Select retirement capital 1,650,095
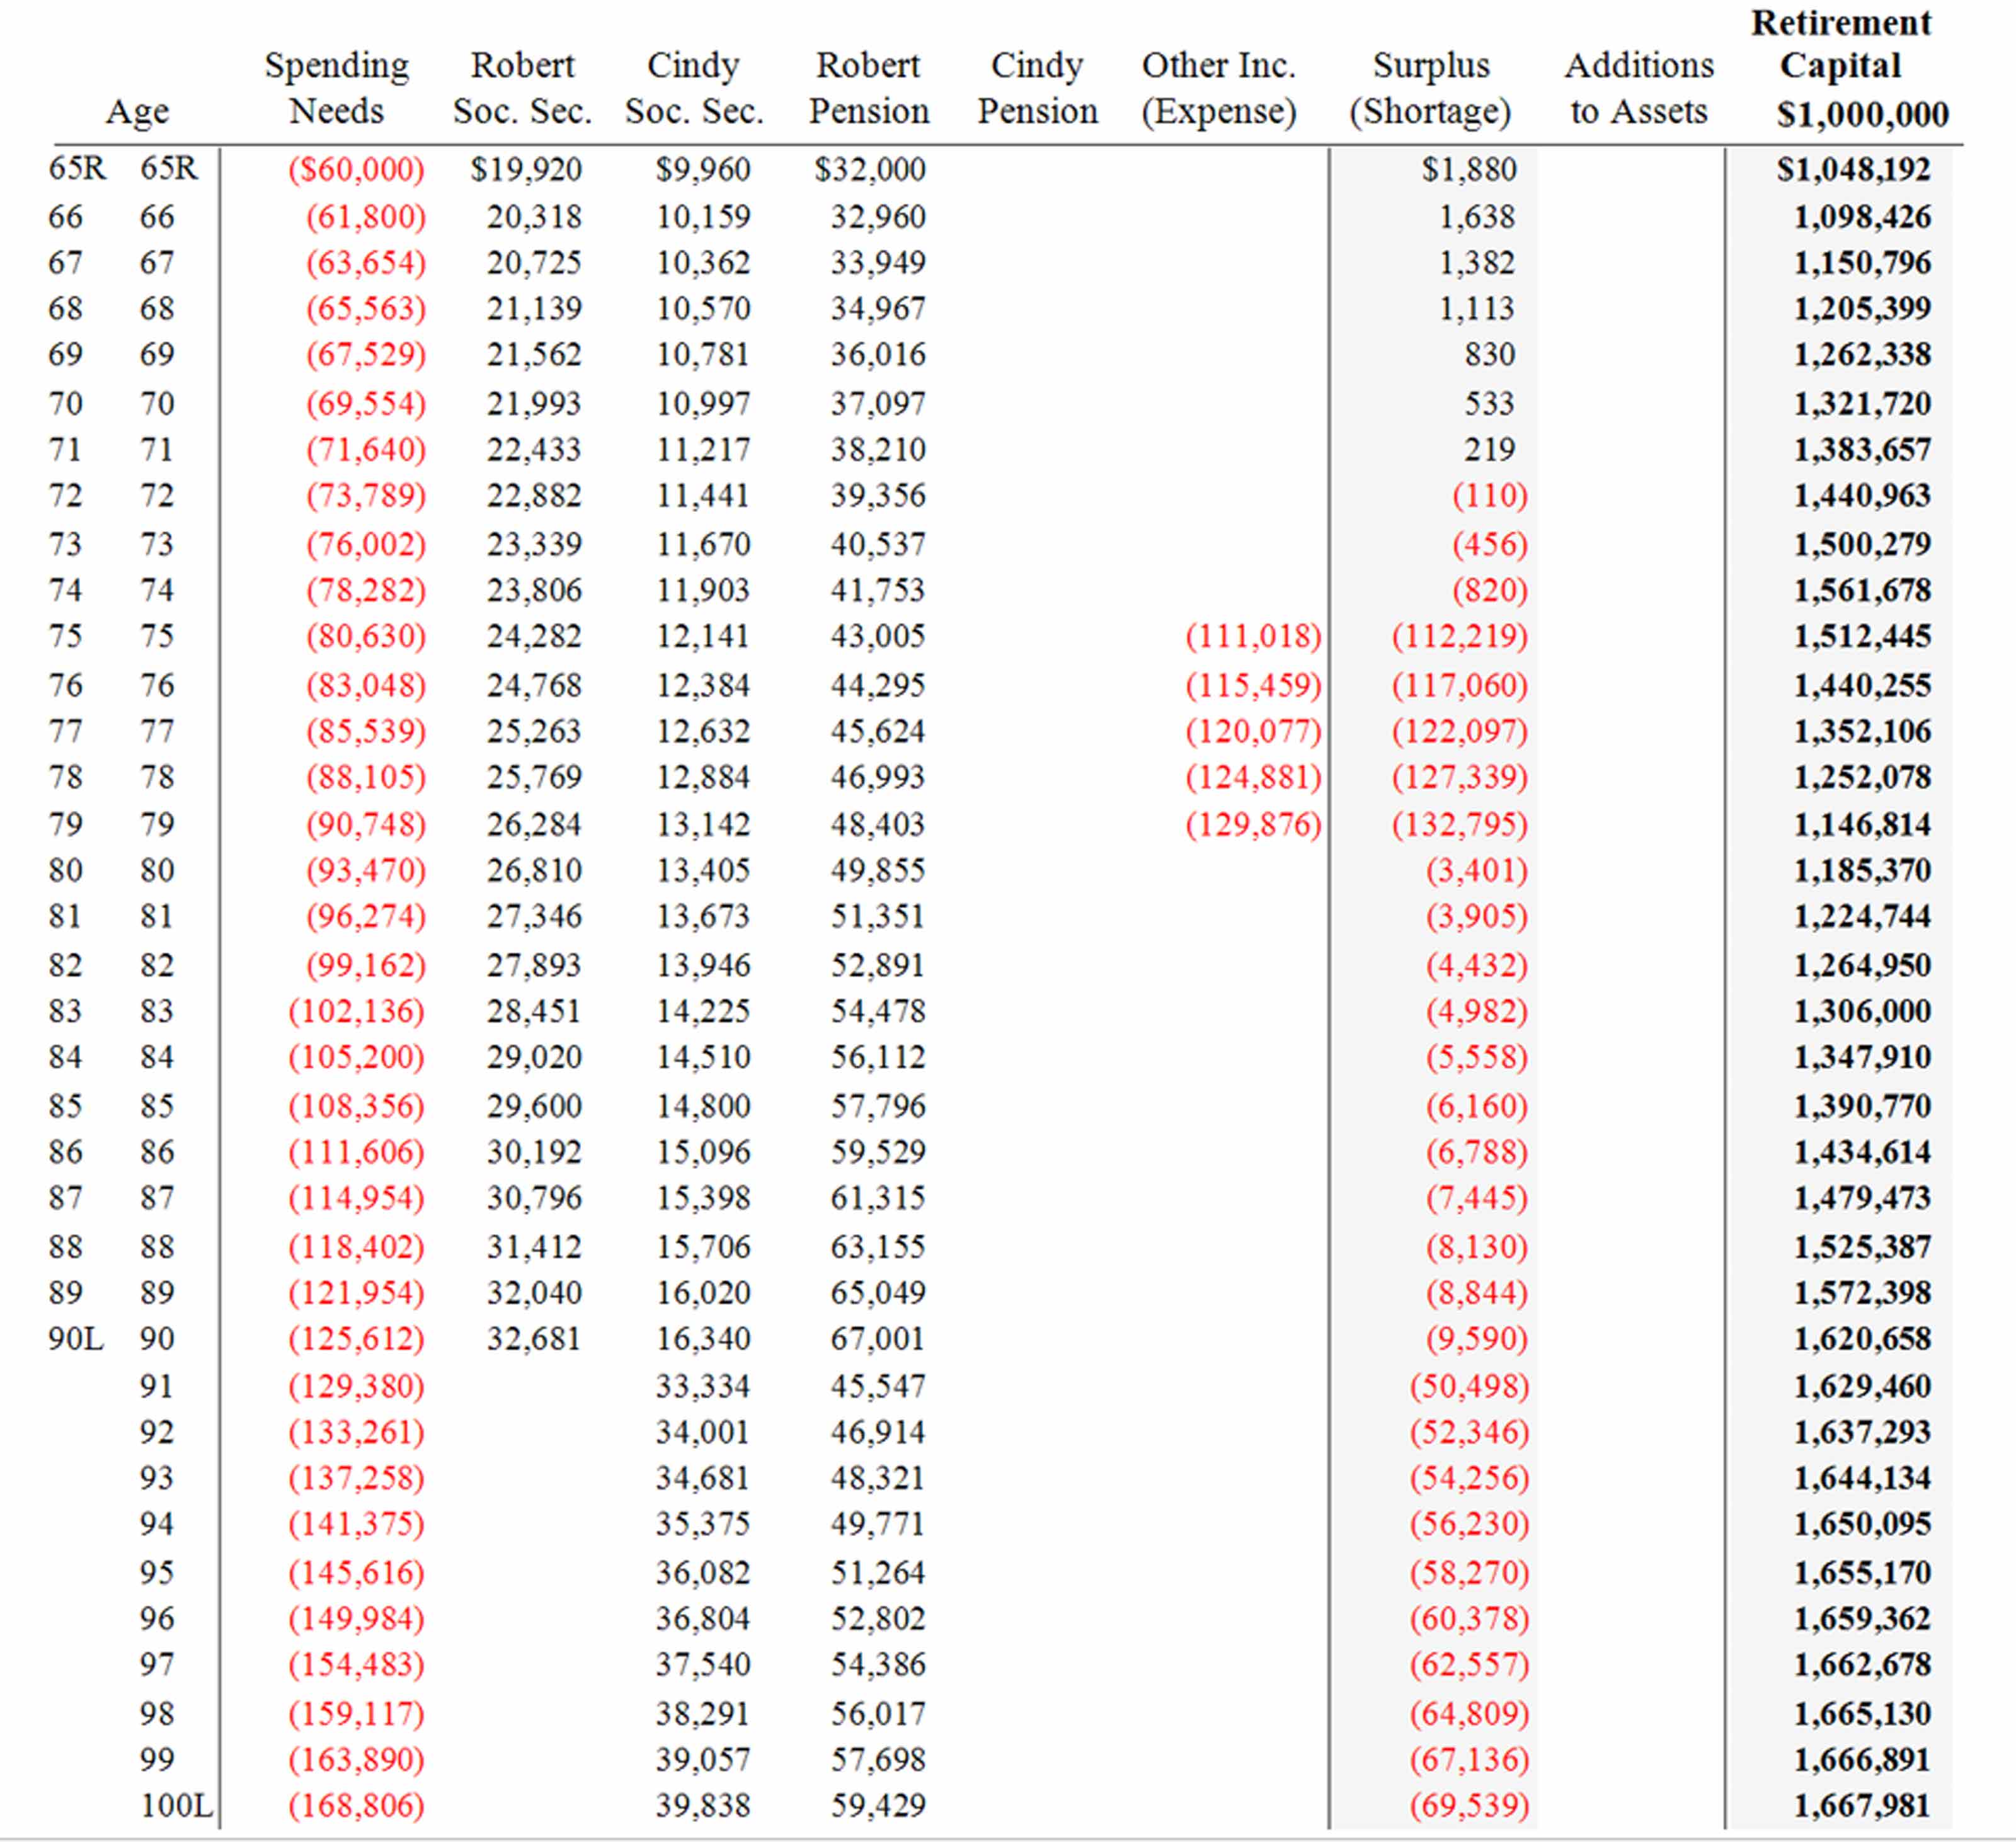Image resolution: width=2016 pixels, height=1842 pixels. 1862,1524
